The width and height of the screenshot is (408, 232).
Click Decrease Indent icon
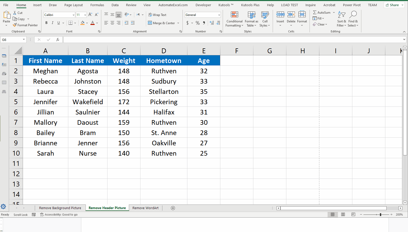tap(127, 23)
